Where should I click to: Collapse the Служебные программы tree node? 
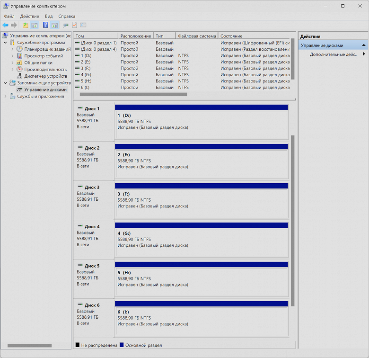tap(5, 43)
